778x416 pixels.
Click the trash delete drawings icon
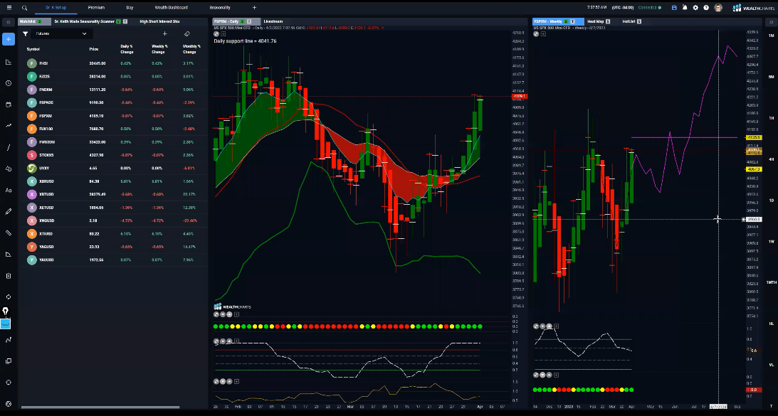9,276
